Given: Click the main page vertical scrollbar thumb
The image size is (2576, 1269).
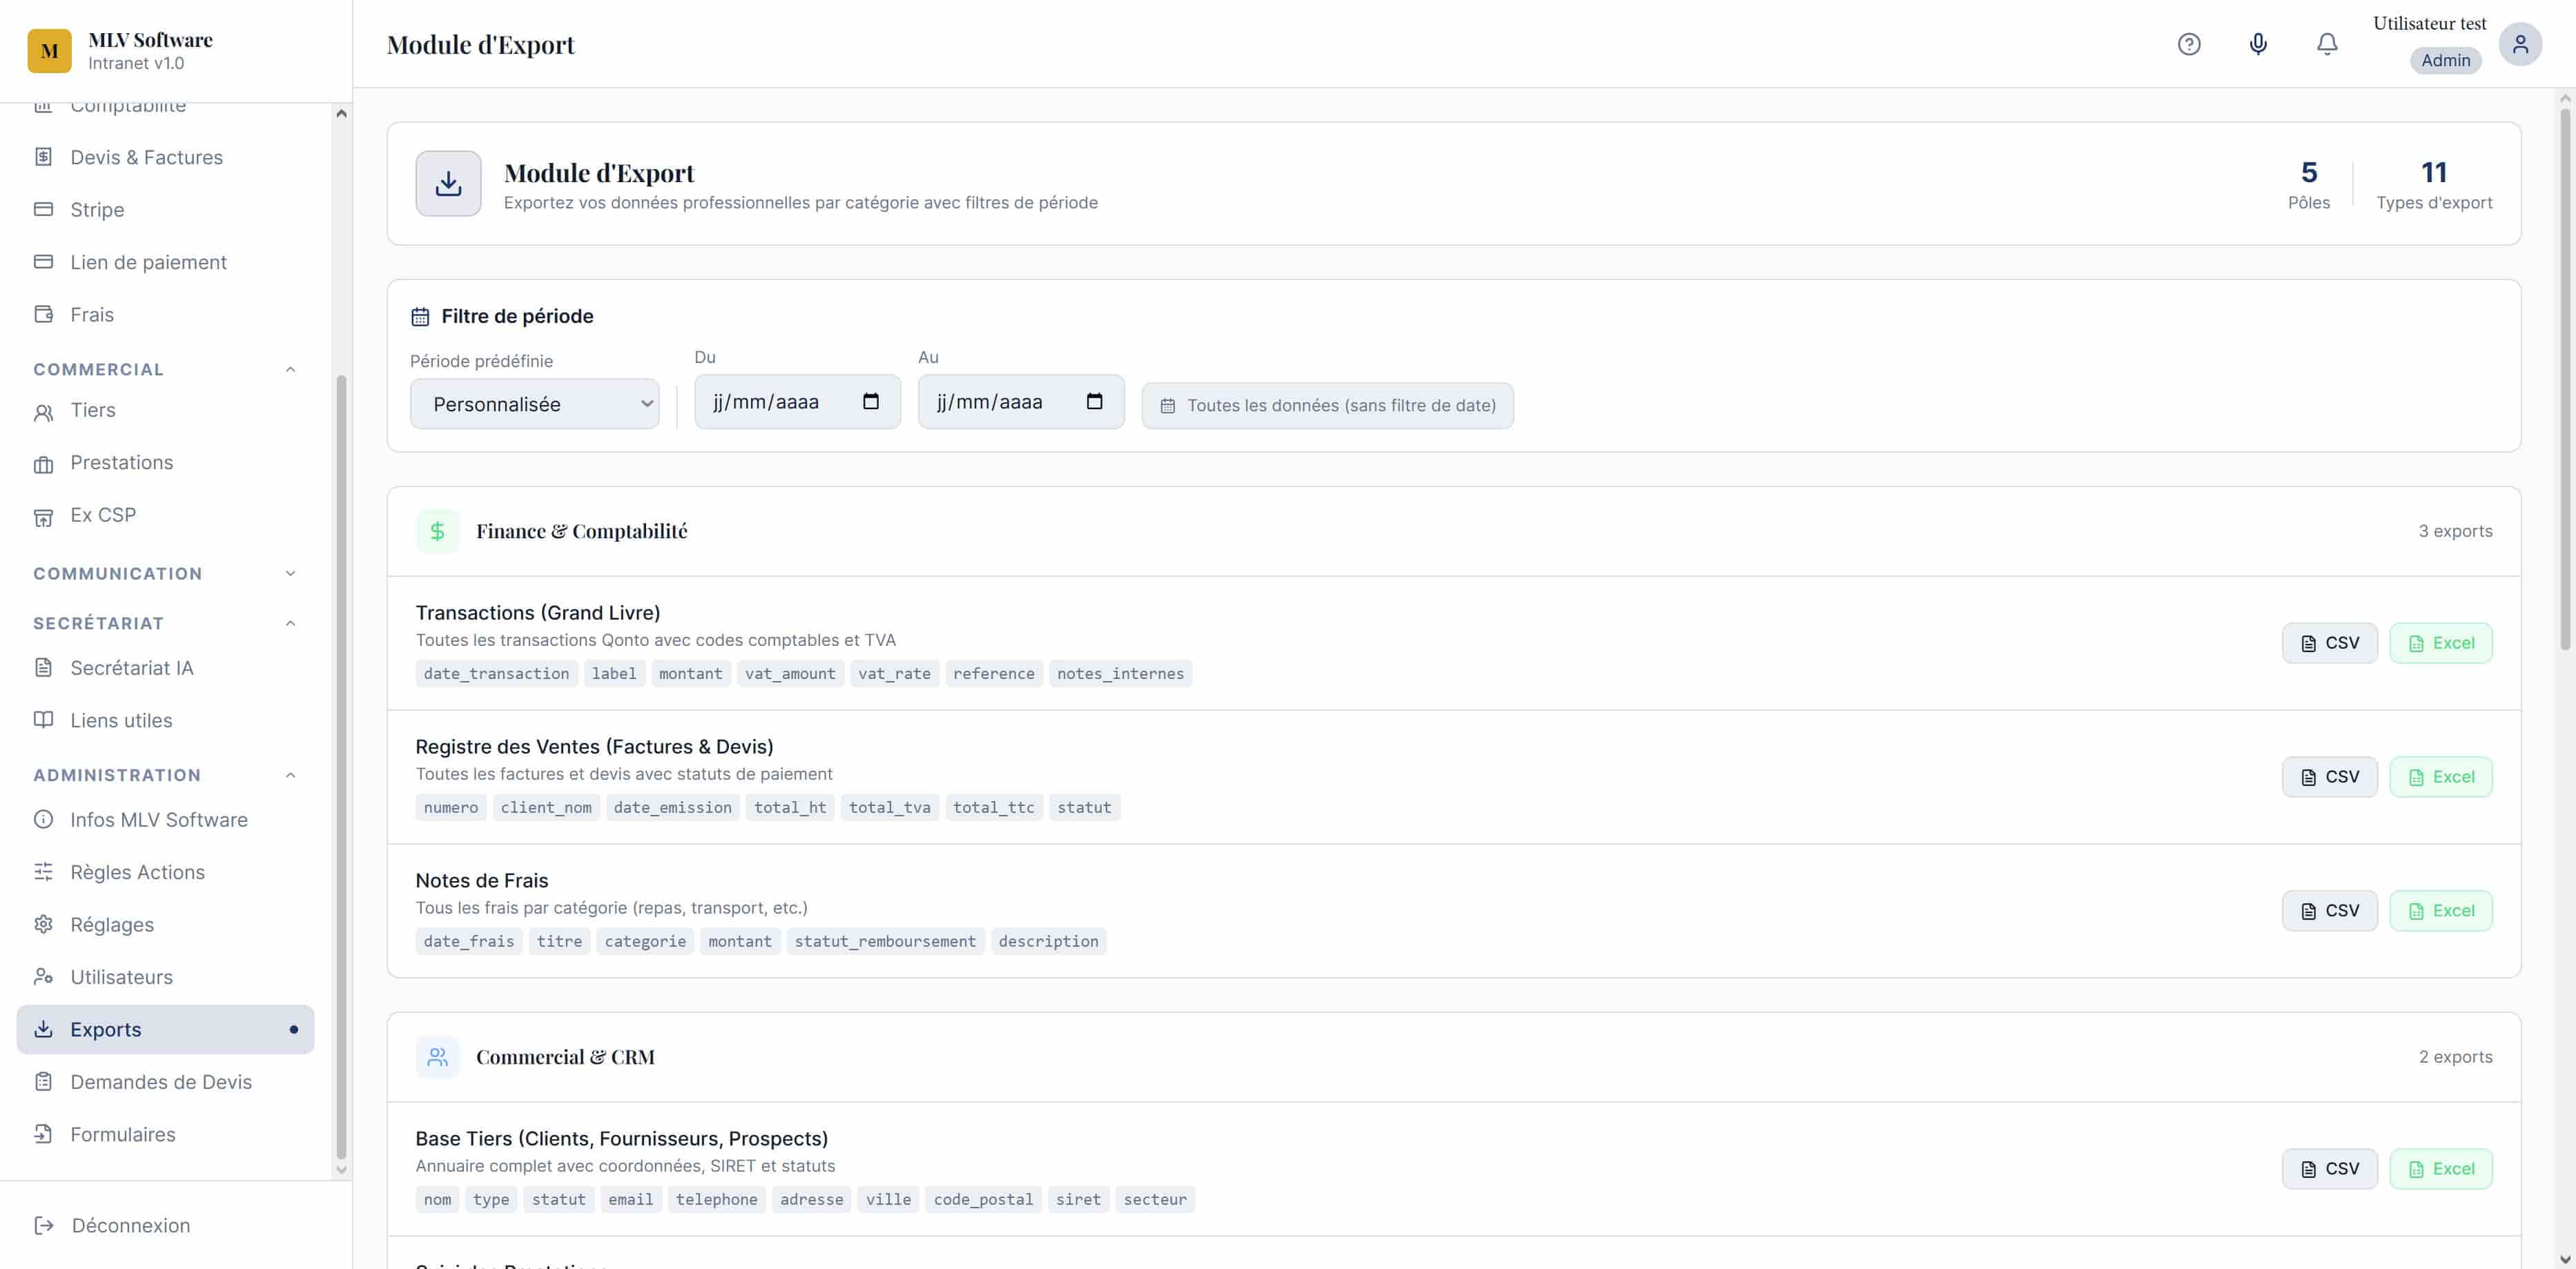Looking at the screenshot, I should click(2565, 380).
